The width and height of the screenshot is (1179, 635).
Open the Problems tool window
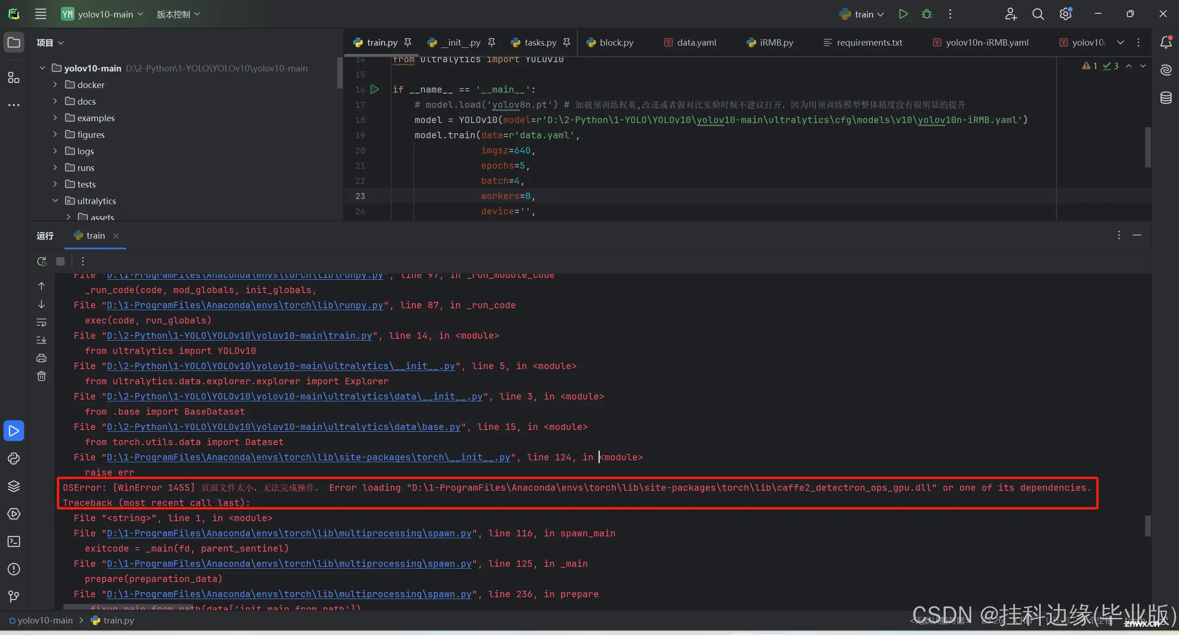(14, 569)
